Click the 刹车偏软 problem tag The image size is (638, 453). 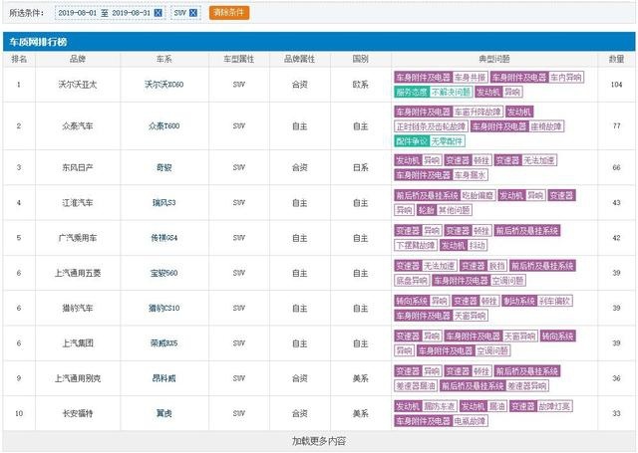(x=554, y=301)
